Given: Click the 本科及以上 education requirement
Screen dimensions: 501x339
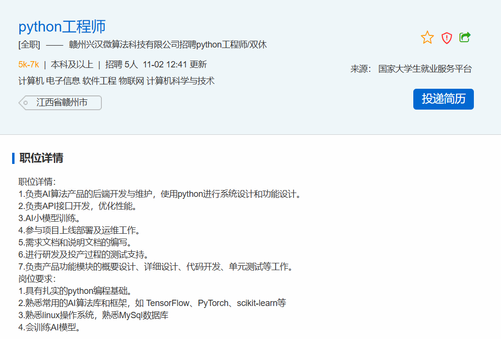Looking at the screenshot, I should (x=72, y=65).
